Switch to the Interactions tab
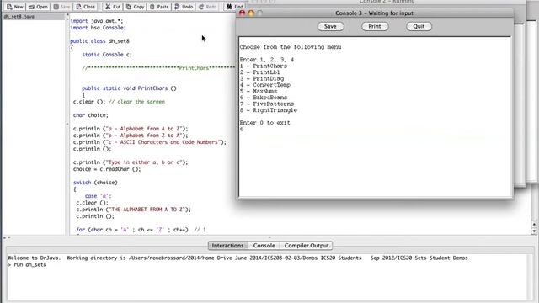539x303 pixels. pyautogui.click(x=227, y=246)
